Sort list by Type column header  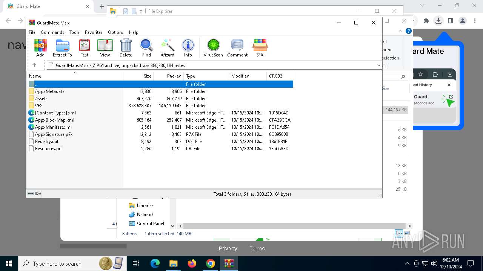(206, 76)
